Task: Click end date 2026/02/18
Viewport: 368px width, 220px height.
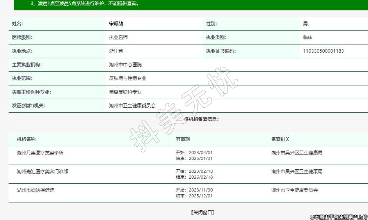Action: click(201, 177)
